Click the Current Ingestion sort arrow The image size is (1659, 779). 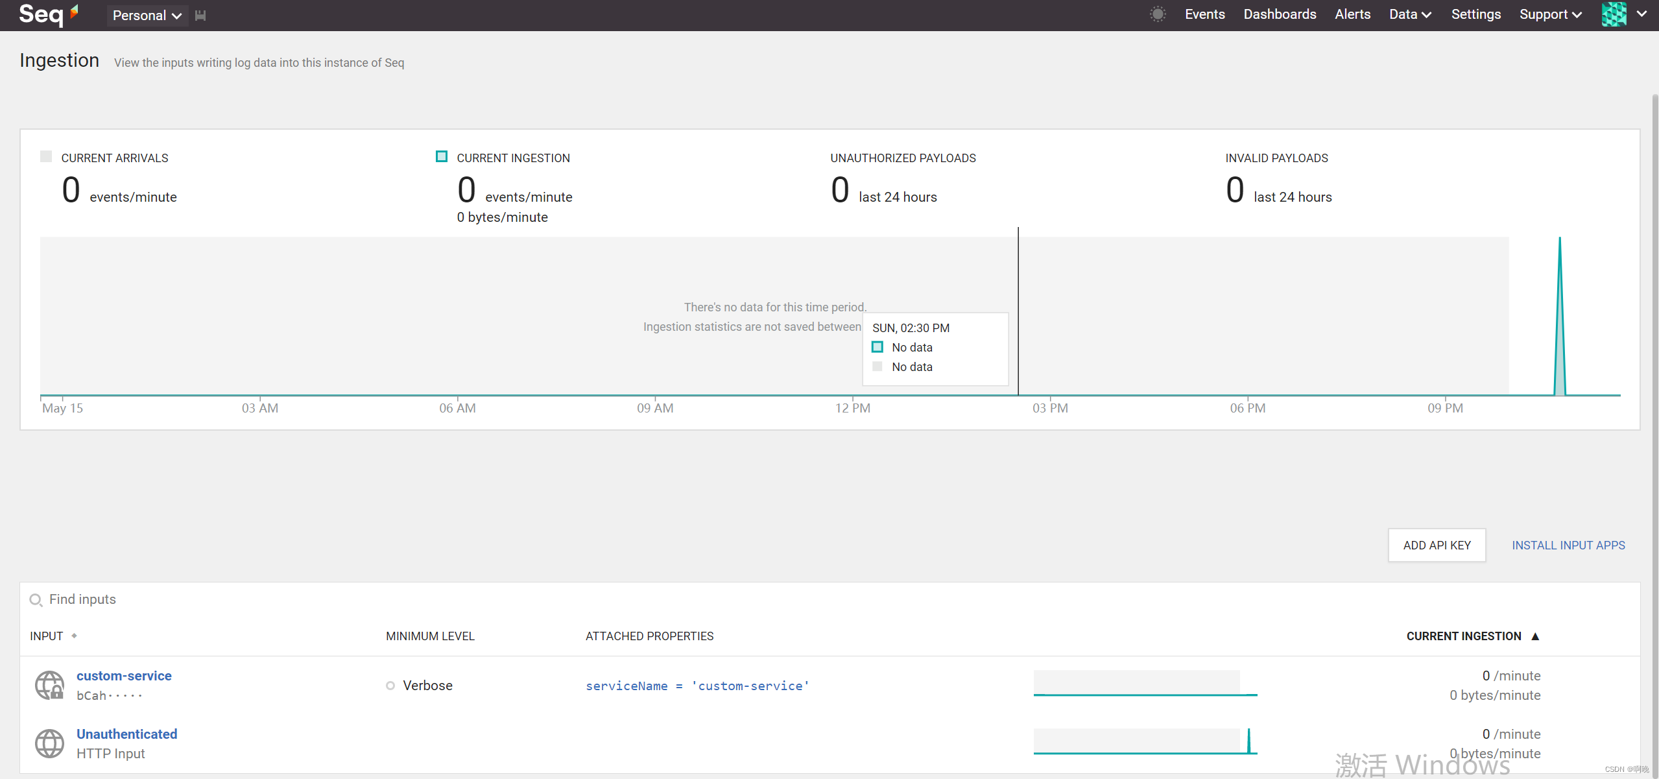click(x=1535, y=636)
